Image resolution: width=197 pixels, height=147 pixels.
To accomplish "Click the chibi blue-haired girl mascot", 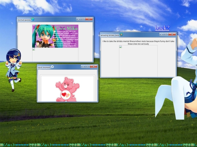I will 13,70.
